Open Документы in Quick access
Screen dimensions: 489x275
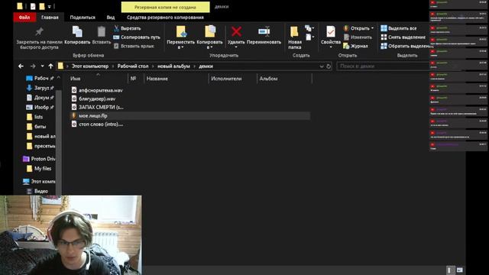pyautogui.click(x=40, y=98)
